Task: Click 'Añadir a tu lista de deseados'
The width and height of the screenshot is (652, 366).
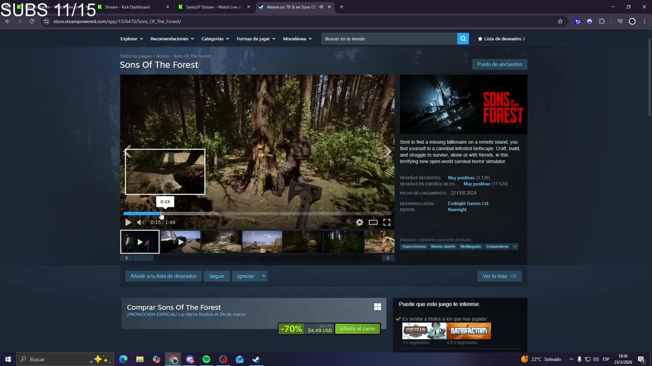Action: pyautogui.click(x=163, y=276)
